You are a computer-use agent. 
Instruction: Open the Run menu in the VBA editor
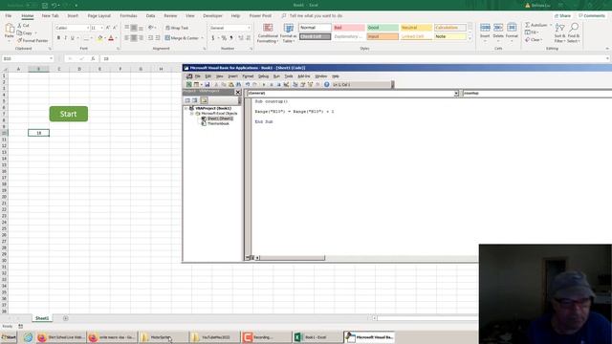276,76
